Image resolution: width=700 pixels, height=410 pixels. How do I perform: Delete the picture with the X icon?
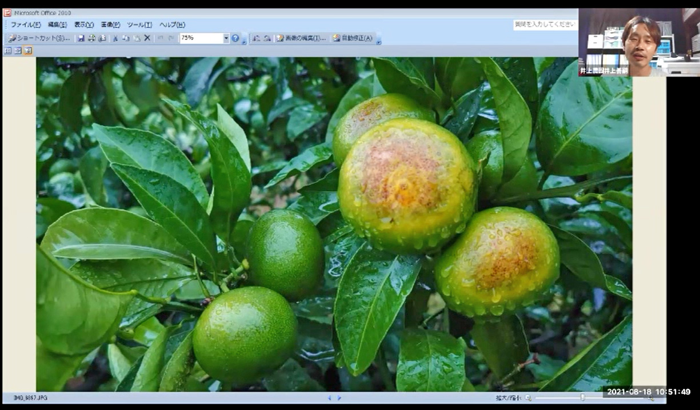point(147,38)
